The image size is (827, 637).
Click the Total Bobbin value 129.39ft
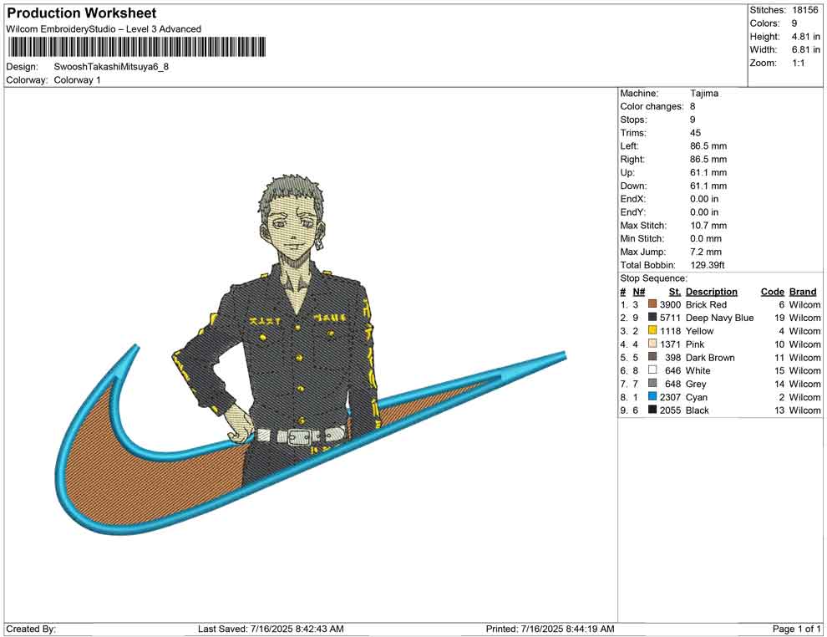click(x=708, y=265)
